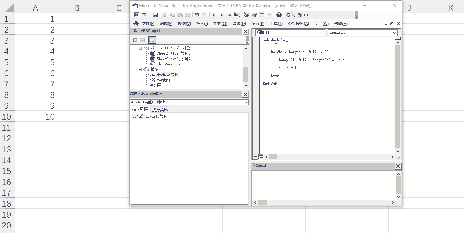Viewport: 464px width, 233px height.
Task: Close the 立即窗口 immediate pane
Action: [x=398, y=166]
